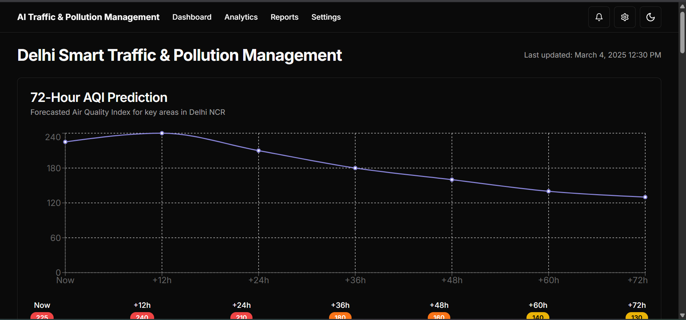Viewport: 686px width, 320px height.
Task: Click the orange 180 AQI badge
Action: pos(340,316)
